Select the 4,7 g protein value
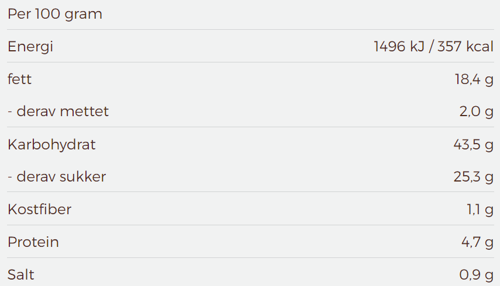 tap(477, 243)
